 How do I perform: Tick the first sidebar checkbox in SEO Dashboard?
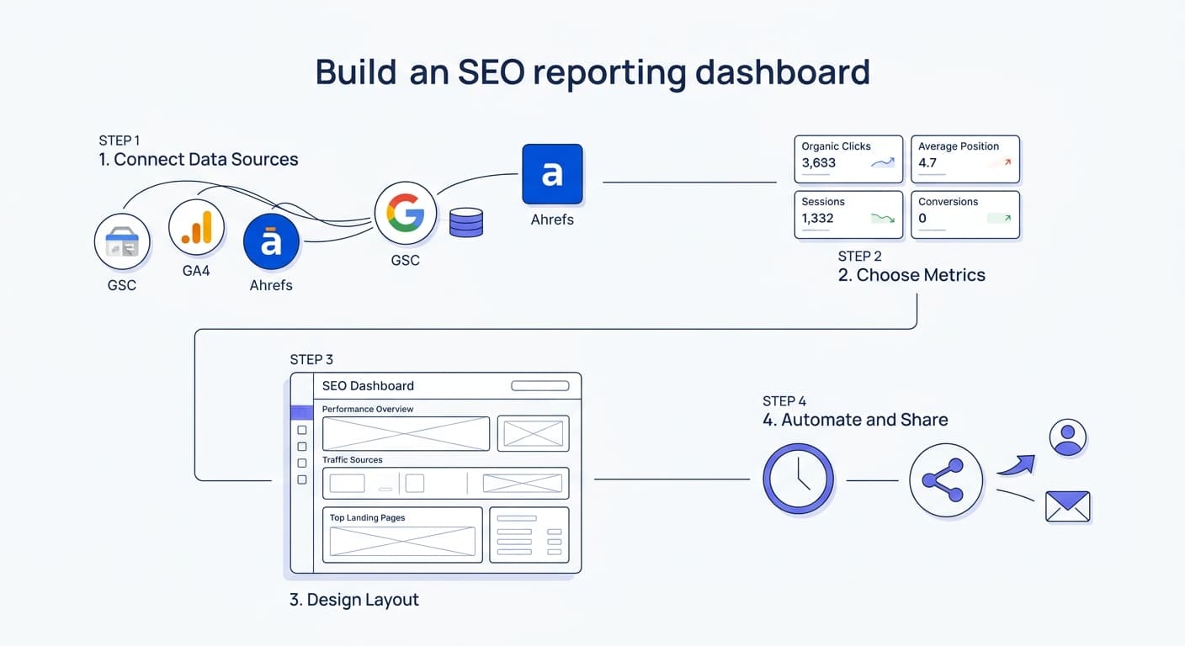tap(302, 430)
